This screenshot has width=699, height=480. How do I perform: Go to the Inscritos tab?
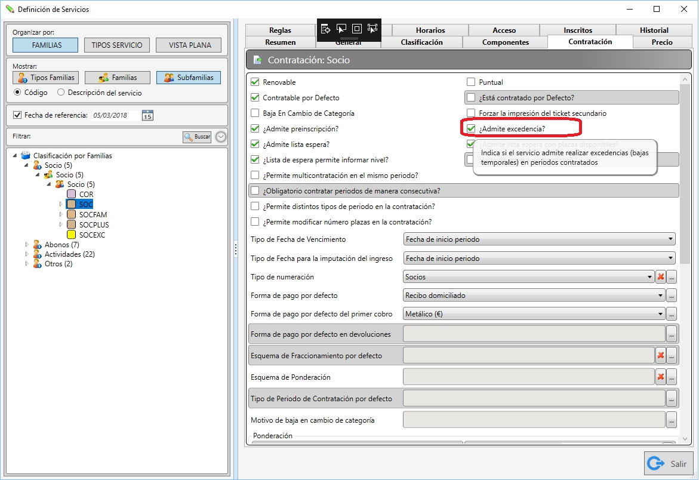click(578, 30)
